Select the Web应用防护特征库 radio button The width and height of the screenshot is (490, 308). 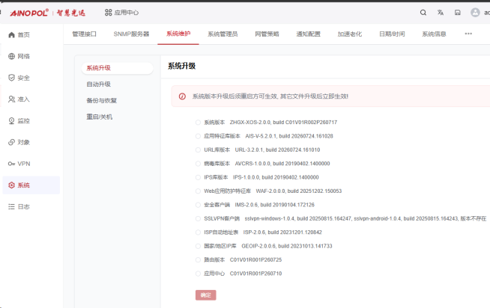(x=198, y=191)
